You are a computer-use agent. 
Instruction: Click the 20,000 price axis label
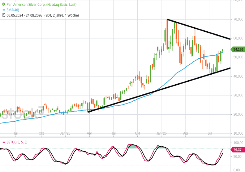coord(238,114)
